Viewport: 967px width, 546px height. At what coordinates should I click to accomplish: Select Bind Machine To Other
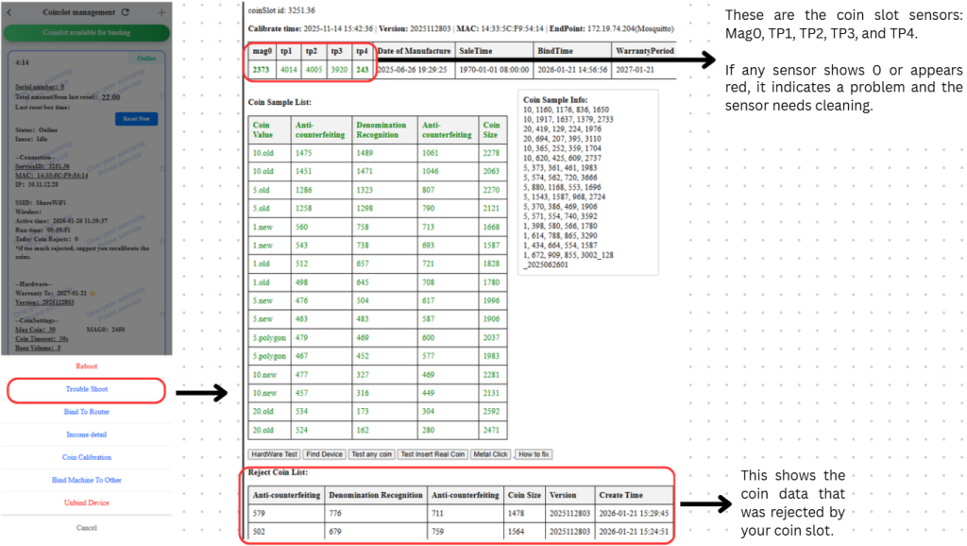click(86, 480)
